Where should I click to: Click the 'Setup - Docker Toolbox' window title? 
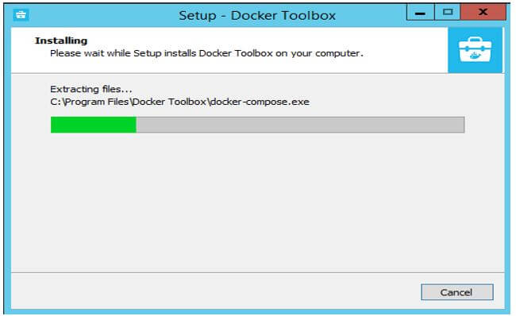tap(257, 15)
